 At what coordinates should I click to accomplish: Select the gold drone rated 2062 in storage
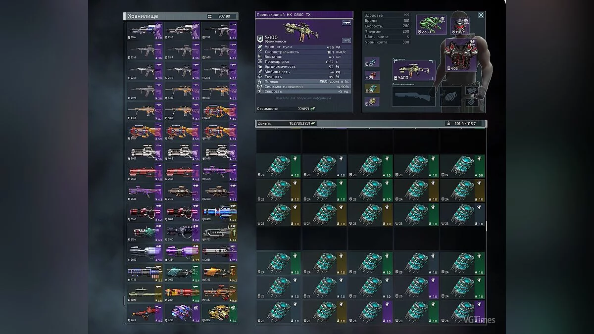point(219,313)
